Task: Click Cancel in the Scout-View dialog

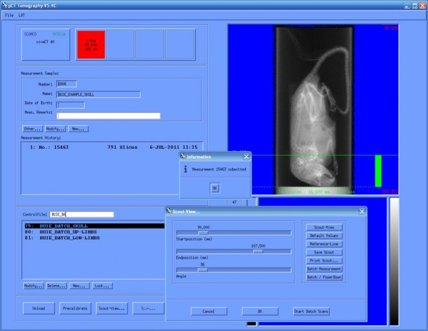Action: (x=209, y=311)
